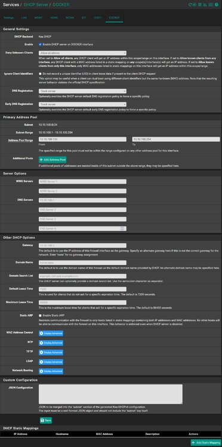This screenshot has width=222, height=447.
Task: Click the Domain Name input field
Action: pos(82,263)
